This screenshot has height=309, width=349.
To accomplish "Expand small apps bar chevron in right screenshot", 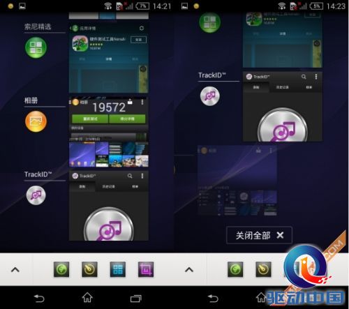I will tap(189, 270).
